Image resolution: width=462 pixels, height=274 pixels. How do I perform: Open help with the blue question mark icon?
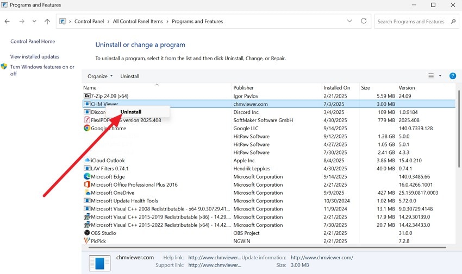(453, 76)
